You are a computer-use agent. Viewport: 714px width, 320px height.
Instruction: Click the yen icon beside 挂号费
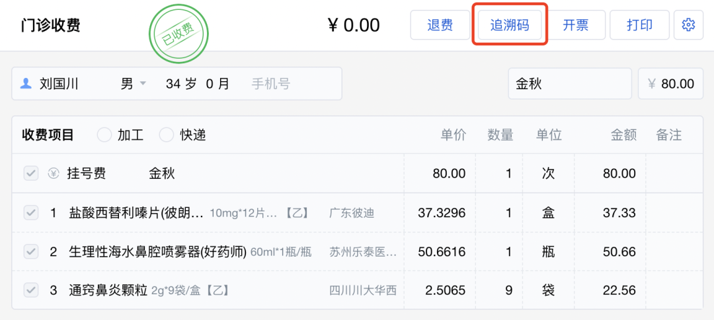(53, 174)
